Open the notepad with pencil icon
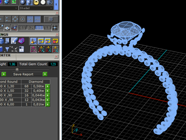The height and width of the screenshot is (140, 186). click(14, 41)
